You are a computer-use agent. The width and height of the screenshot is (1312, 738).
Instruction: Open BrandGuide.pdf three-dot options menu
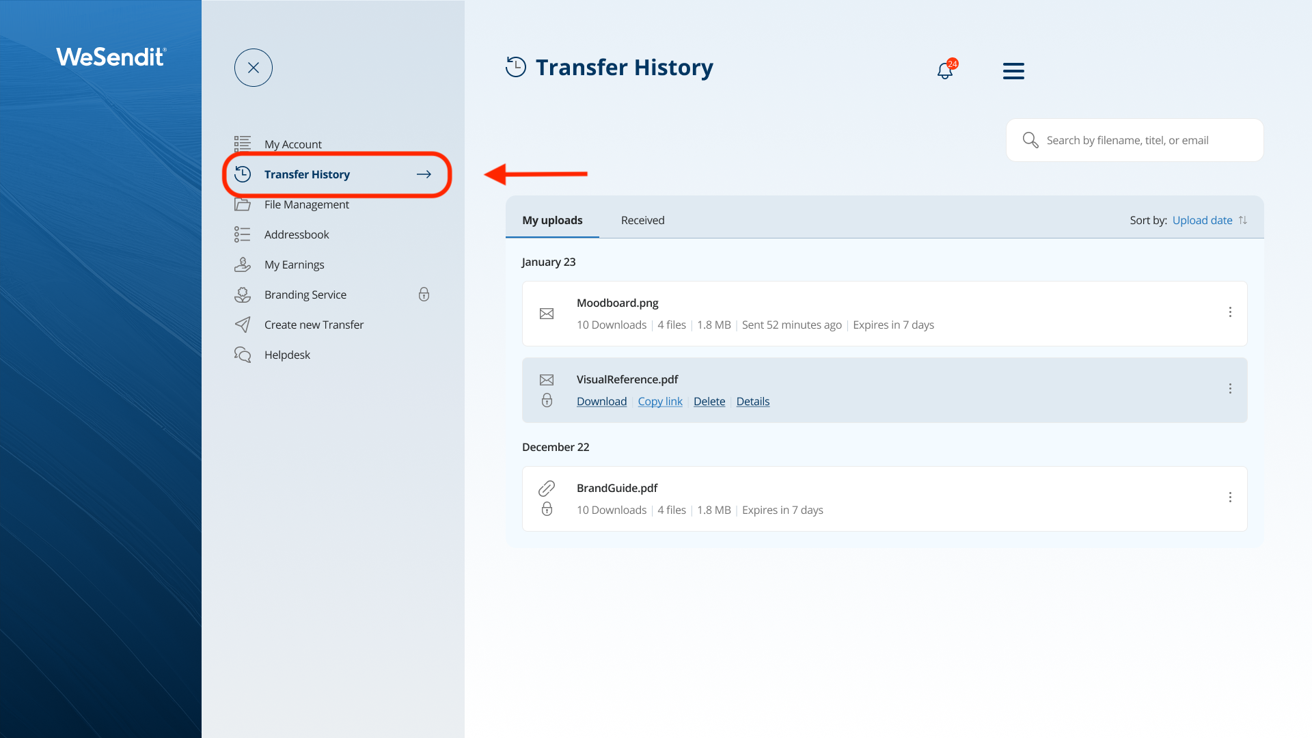(1230, 497)
